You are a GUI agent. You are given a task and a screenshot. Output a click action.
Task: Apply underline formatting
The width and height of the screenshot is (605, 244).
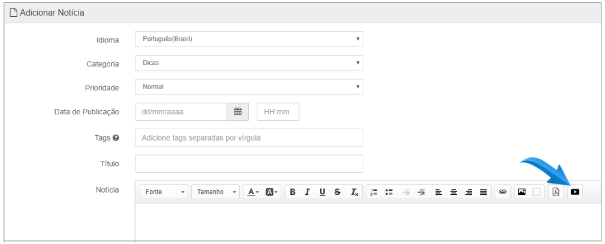(x=322, y=191)
